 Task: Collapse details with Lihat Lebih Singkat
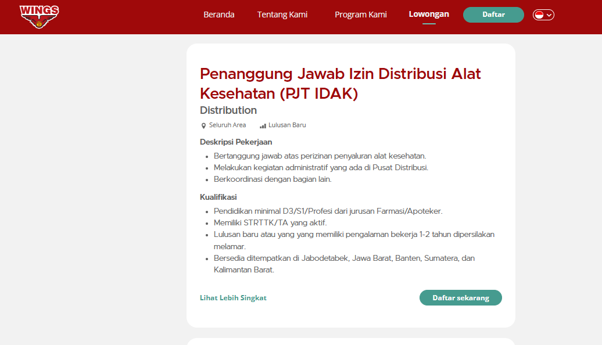(x=233, y=298)
